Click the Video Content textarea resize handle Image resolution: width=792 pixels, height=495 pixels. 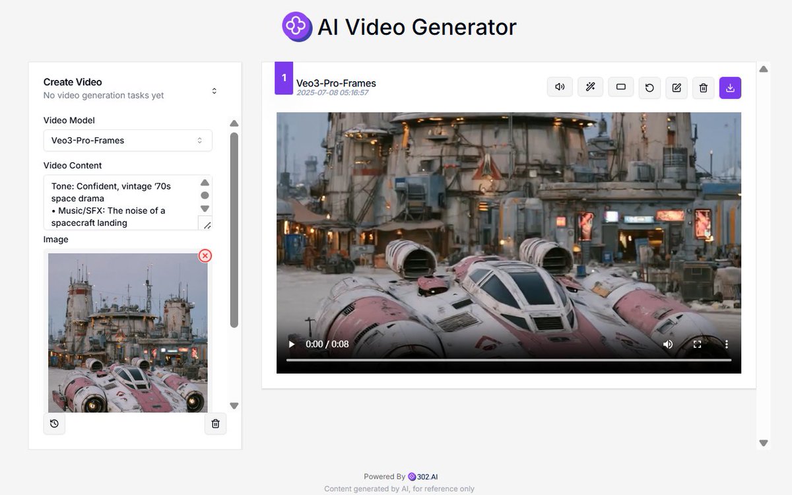pyautogui.click(x=205, y=223)
